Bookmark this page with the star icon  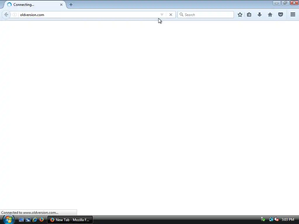coord(240,15)
